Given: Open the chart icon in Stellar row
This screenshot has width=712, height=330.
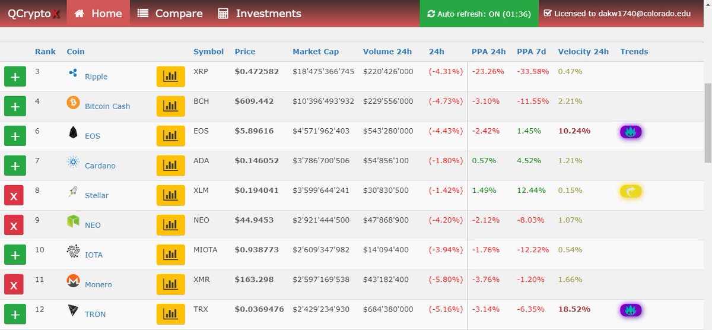Looking at the screenshot, I should [170, 195].
